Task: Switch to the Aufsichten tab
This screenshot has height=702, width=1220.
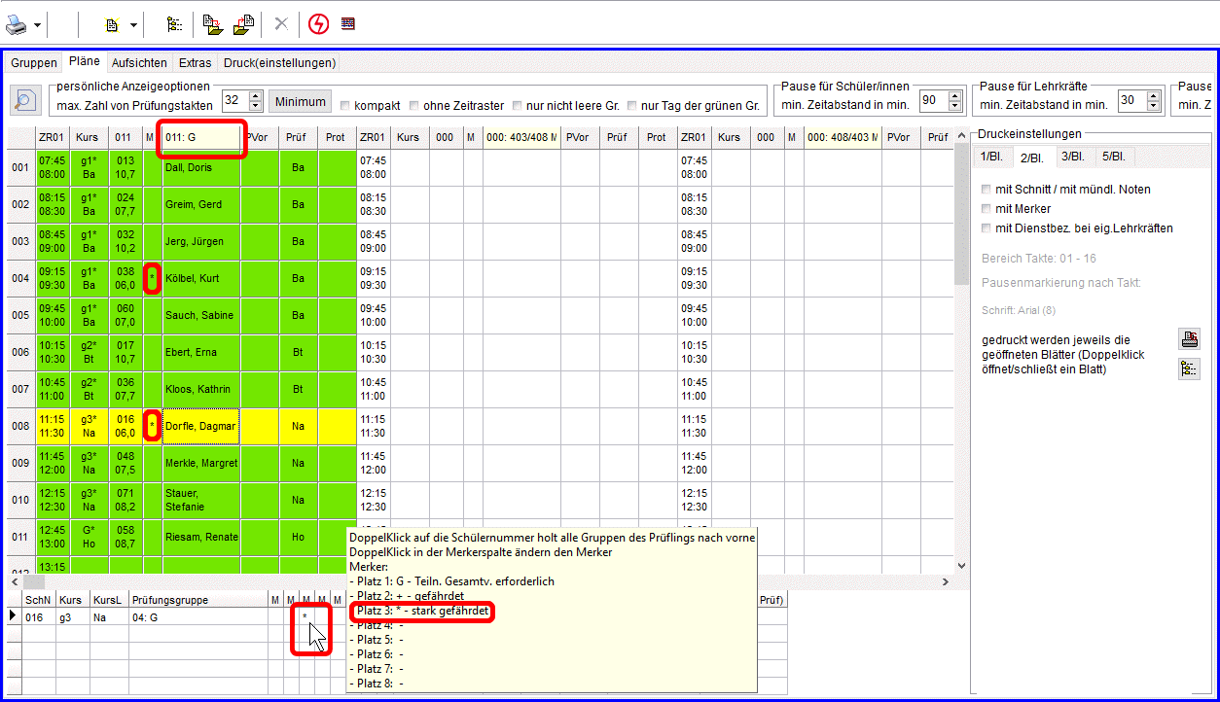Action: 139,63
